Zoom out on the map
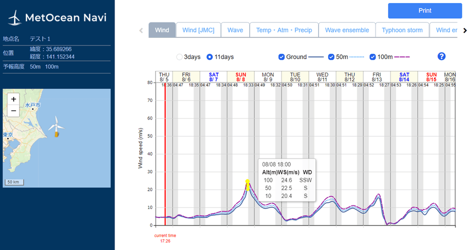The image size is (470, 250). pyautogui.click(x=13, y=110)
